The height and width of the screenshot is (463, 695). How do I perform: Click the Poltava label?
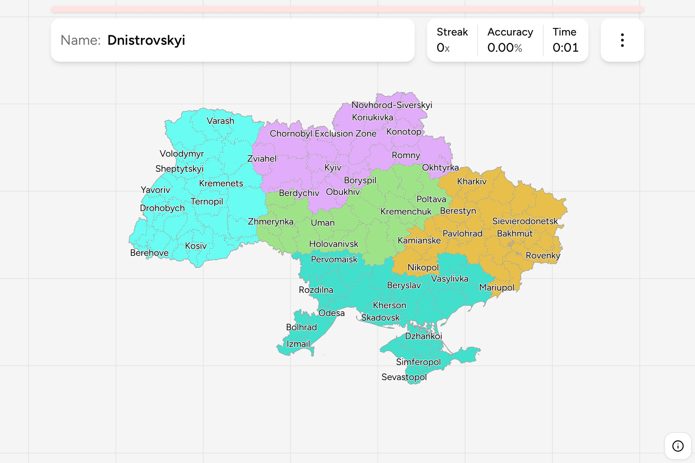click(x=431, y=199)
